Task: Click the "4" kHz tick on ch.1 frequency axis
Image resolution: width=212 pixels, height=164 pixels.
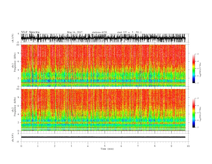Action: coord(19,70)
